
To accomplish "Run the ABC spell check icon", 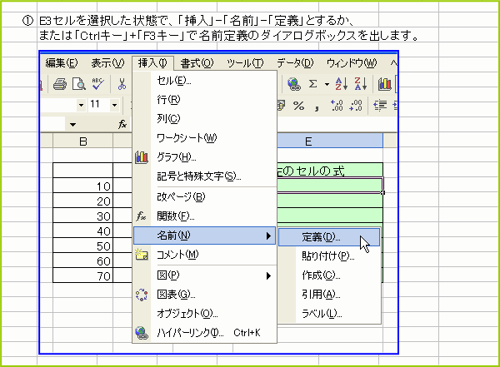I will 97,84.
